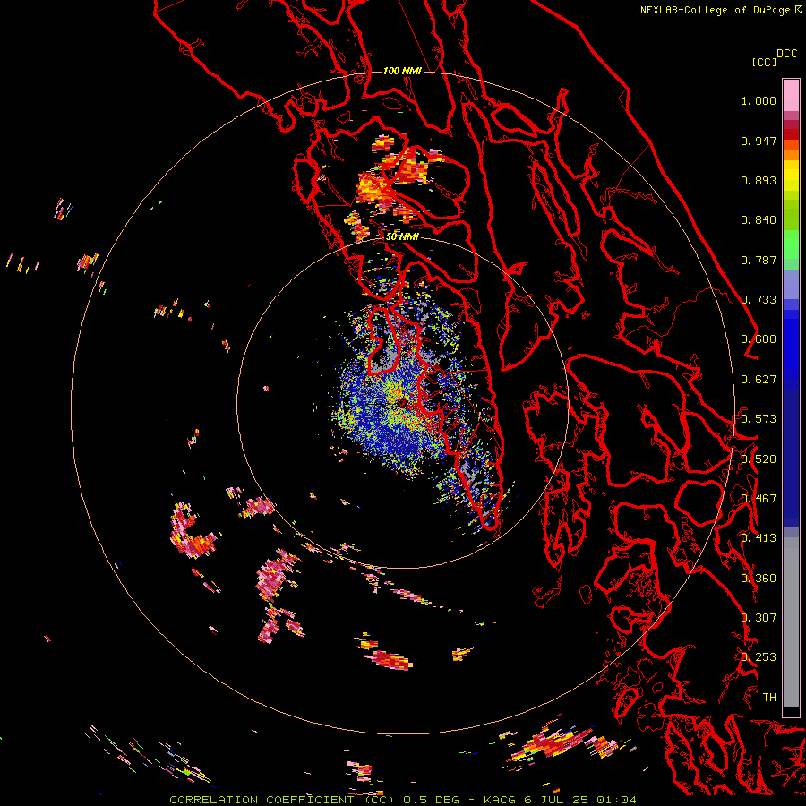This screenshot has height=806, width=806.
Task: Click the radar site marker at ring center
Action: 402,402
